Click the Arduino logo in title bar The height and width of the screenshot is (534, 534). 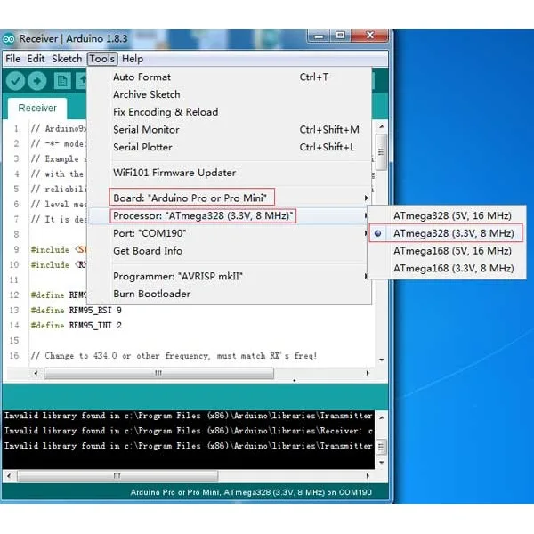point(9,39)
